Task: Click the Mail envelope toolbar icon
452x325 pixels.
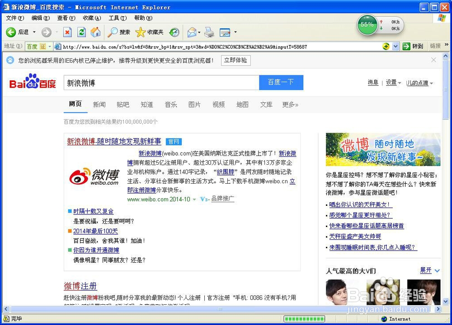Action: click(x=192, y=32)
